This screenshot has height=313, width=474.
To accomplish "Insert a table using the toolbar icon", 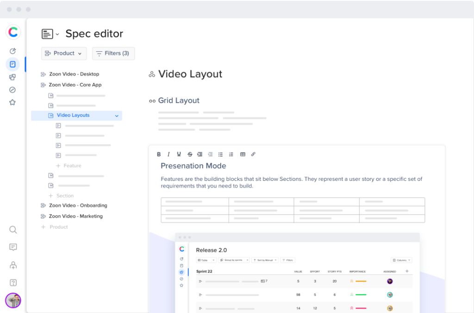I will [243, 154].
